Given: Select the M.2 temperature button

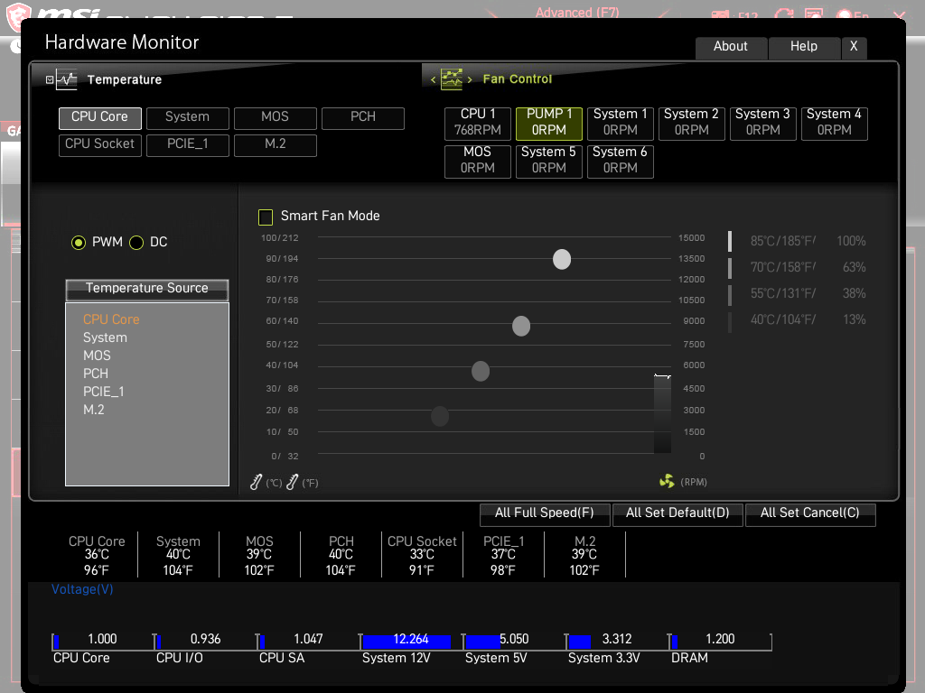Looking at the screenshot, I should [x=275, y=145].
